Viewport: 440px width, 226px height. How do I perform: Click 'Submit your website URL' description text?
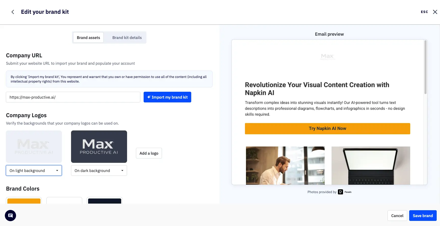[x=70, y=63]
